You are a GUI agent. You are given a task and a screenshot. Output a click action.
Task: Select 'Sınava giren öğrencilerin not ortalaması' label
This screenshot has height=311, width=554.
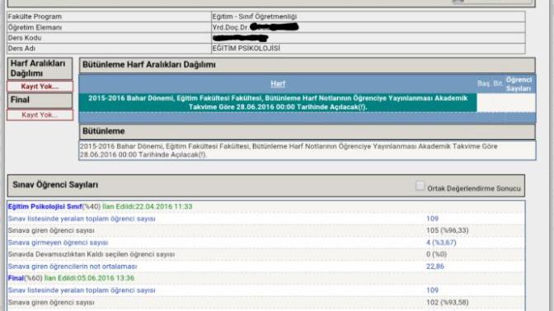click(73, 267)
